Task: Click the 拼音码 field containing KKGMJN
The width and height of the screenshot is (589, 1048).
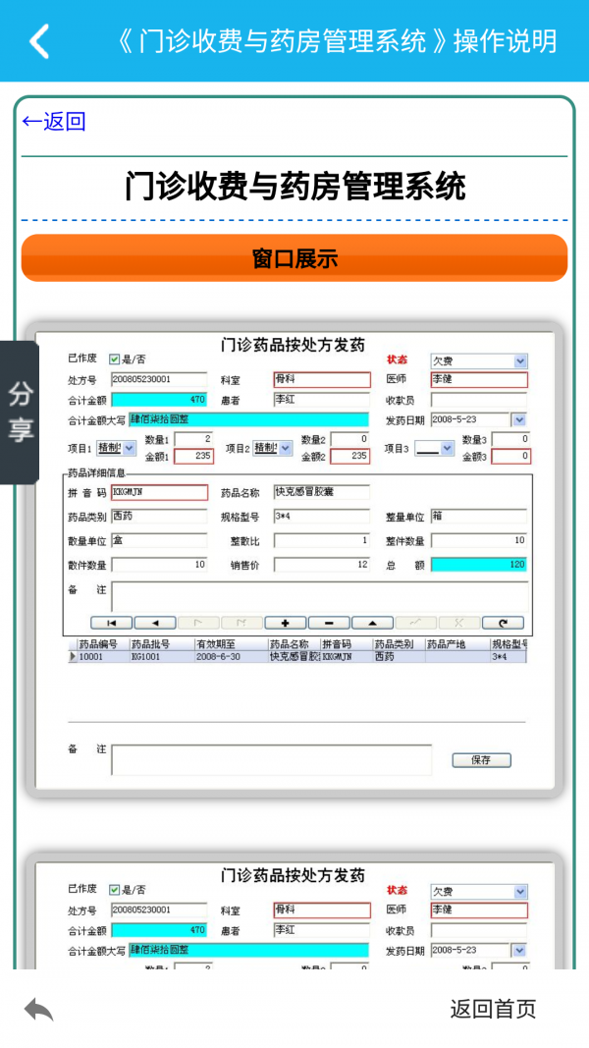Action: coord(160,493)
